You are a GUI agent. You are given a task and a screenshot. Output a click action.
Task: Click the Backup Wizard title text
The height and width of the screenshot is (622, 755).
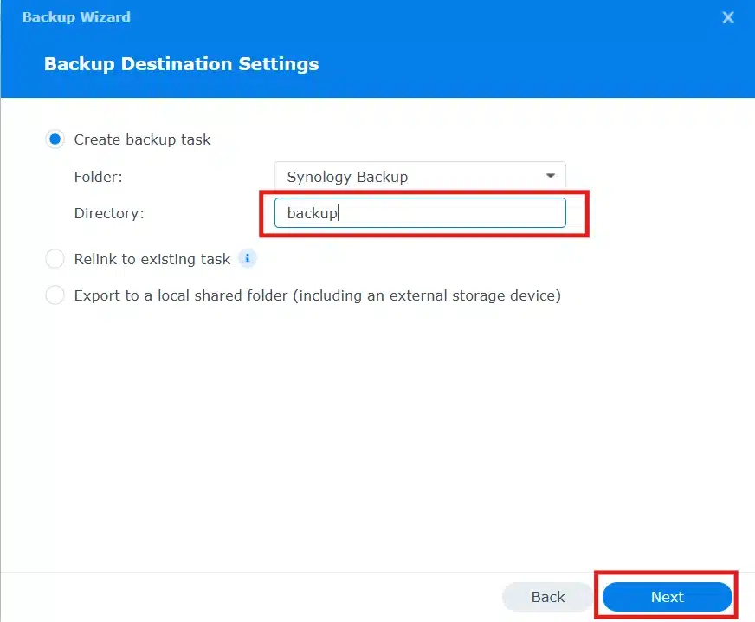76,16
